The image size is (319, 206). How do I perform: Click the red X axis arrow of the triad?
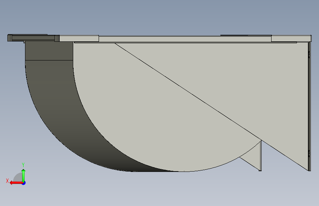(16, 183)
